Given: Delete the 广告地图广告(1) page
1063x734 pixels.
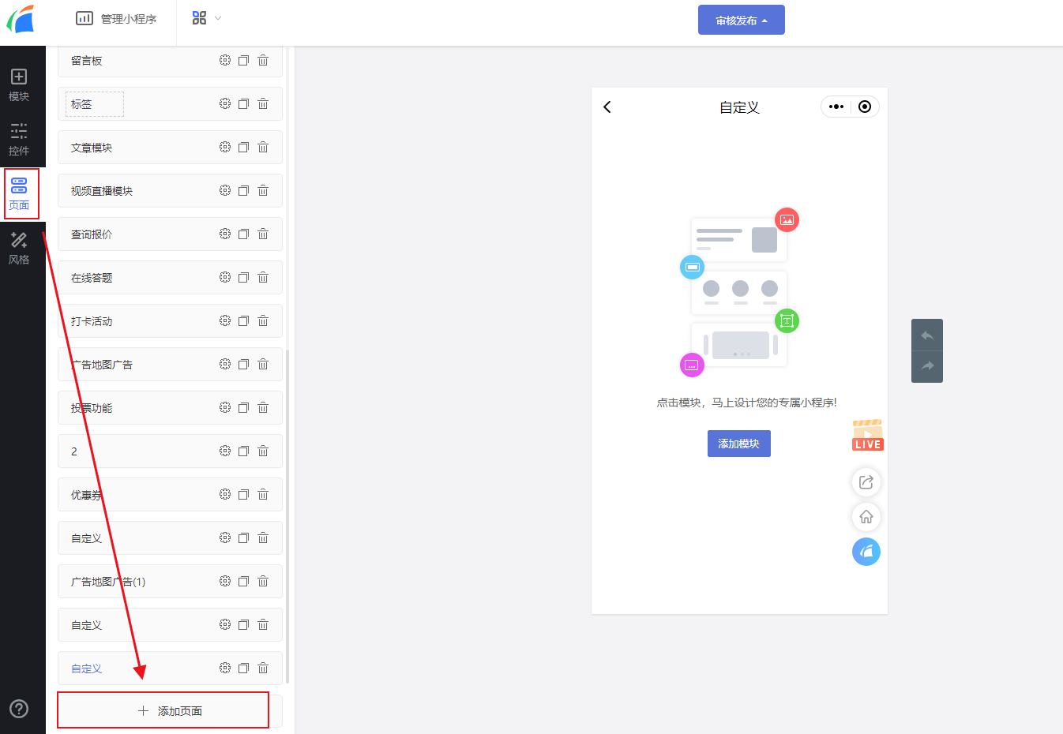Looking at the screenshot, I should tap(263, 581).
